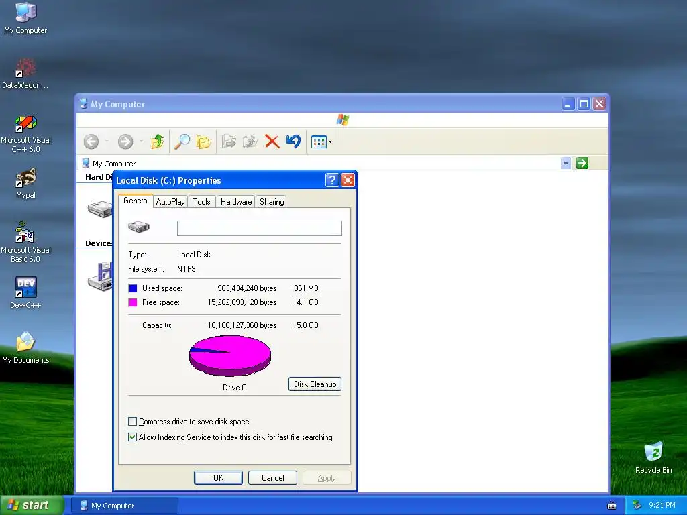The height and width of the screenshot is (515, 687).
Task: Click the Drive C pie chart
Action: [230, 355]
